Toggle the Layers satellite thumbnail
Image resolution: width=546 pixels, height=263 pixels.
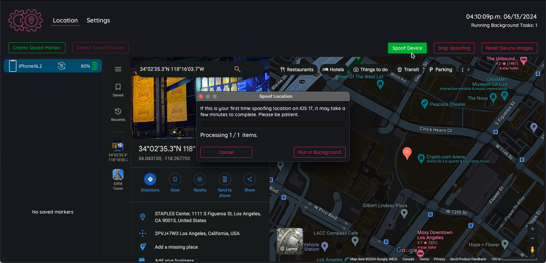click(290, 241)
